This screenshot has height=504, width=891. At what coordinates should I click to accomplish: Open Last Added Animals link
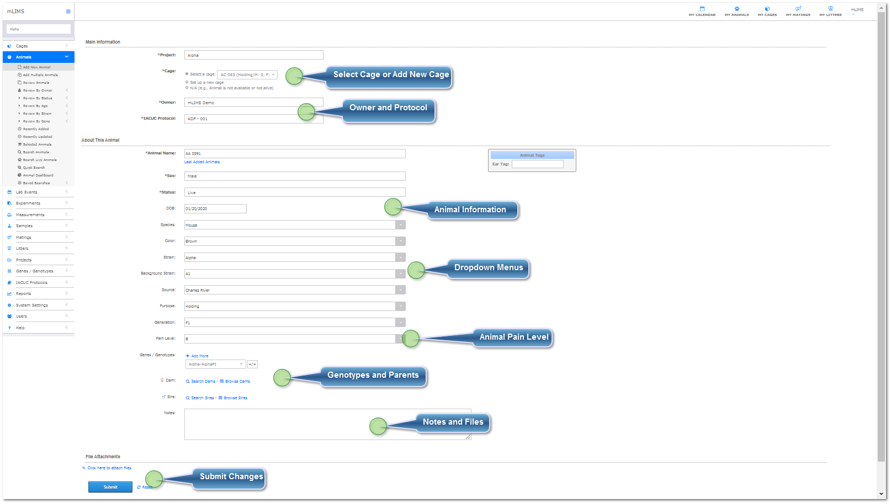point(202,162)
